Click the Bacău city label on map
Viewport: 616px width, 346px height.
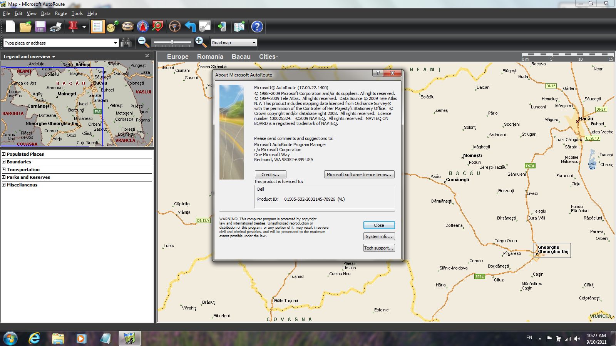[586, 119]
